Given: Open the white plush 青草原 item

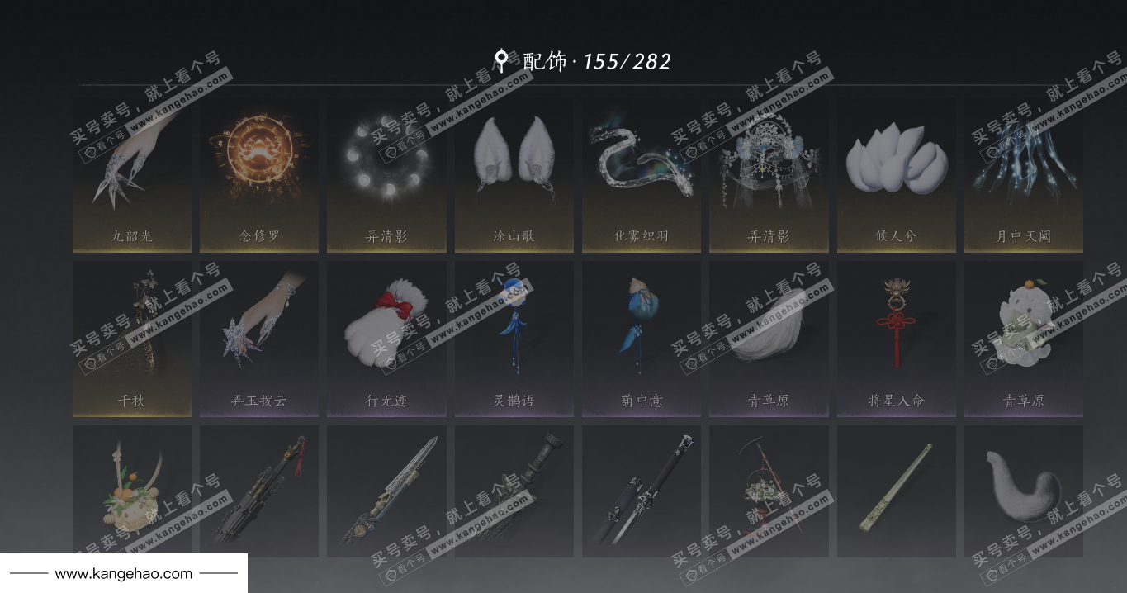Looking at the screenshot, I should [1024, 339].
